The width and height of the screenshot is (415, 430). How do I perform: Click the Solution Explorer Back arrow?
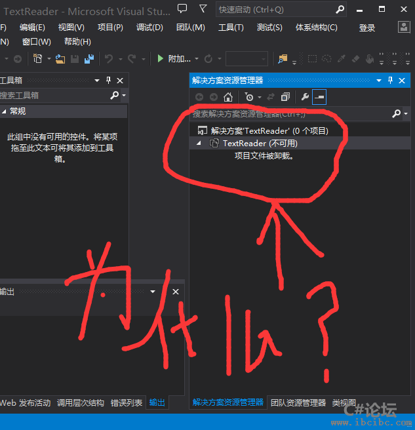click(x=199, y=97)
